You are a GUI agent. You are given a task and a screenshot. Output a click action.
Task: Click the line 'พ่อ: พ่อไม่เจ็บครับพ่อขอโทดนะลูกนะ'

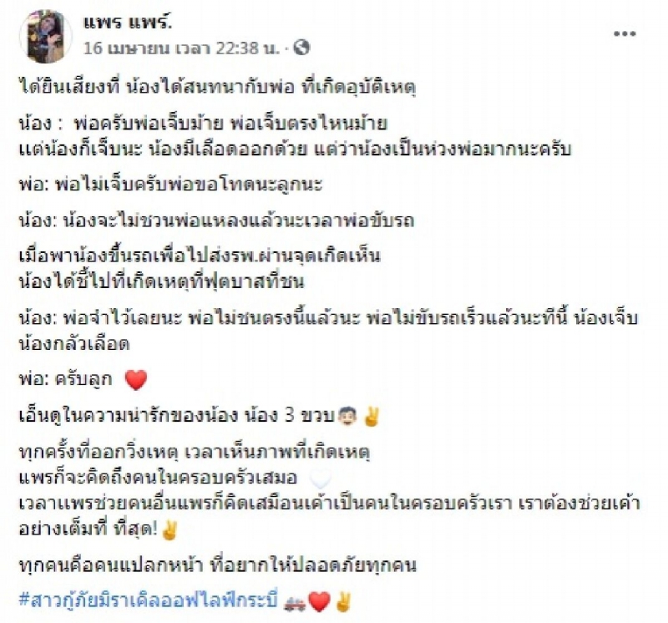(171, 184)
